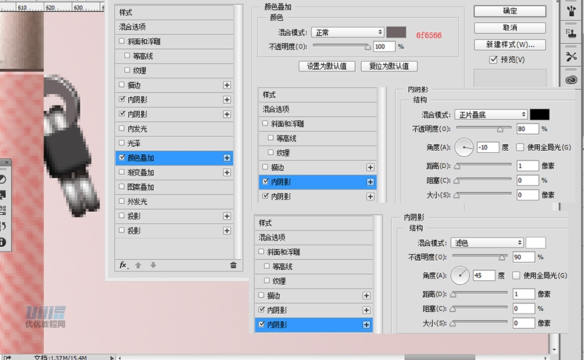Enable 渐变叠加 checkbox
The width and height of the screenshot is (584, 360).
(121, 172)
